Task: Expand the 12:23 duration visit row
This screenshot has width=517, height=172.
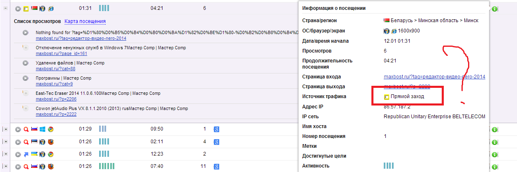Action: (x=5, y=154)
